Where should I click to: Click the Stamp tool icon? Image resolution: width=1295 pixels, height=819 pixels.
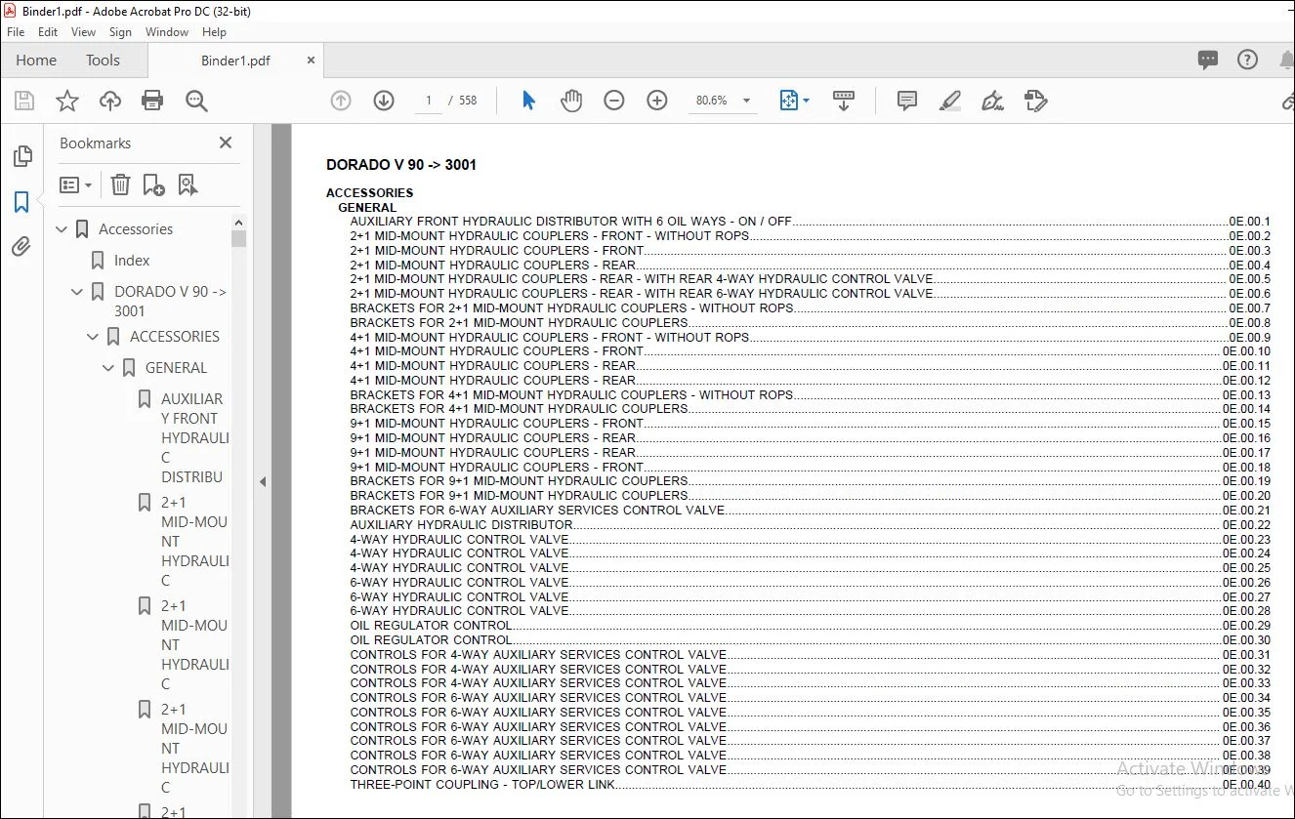point(1036,101)
